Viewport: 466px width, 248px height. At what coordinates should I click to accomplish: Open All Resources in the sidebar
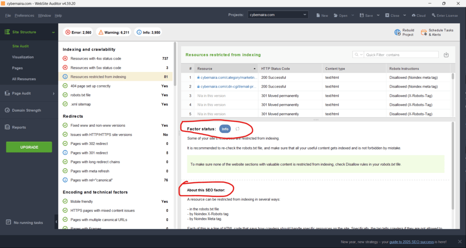pos(24,79)
